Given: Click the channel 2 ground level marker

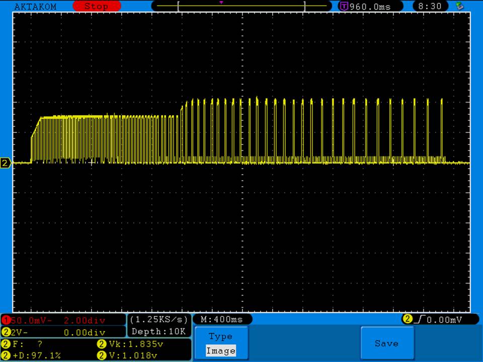Looking at the screenshot, I should pyautogui.click(x=6, y=163).
